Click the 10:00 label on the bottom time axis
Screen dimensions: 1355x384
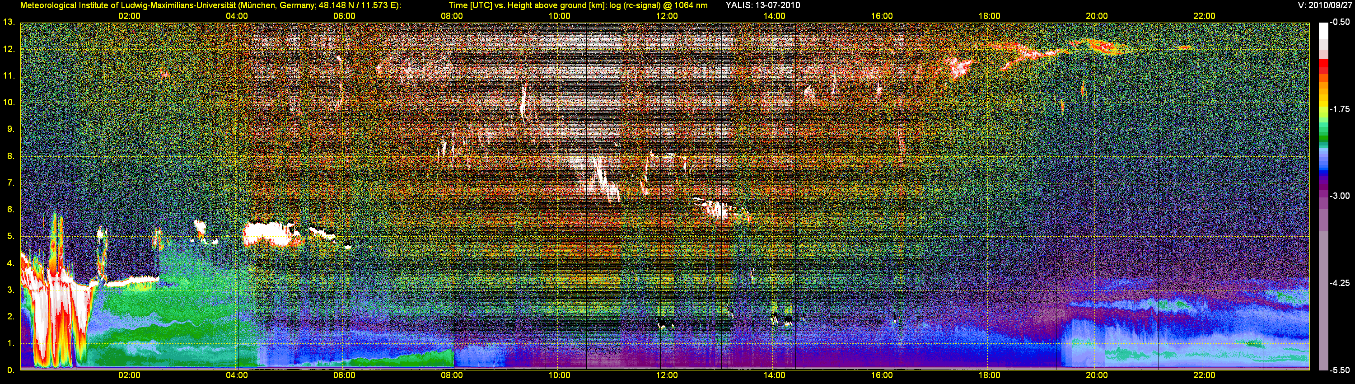pyautogui.click(x=559, y=375)
